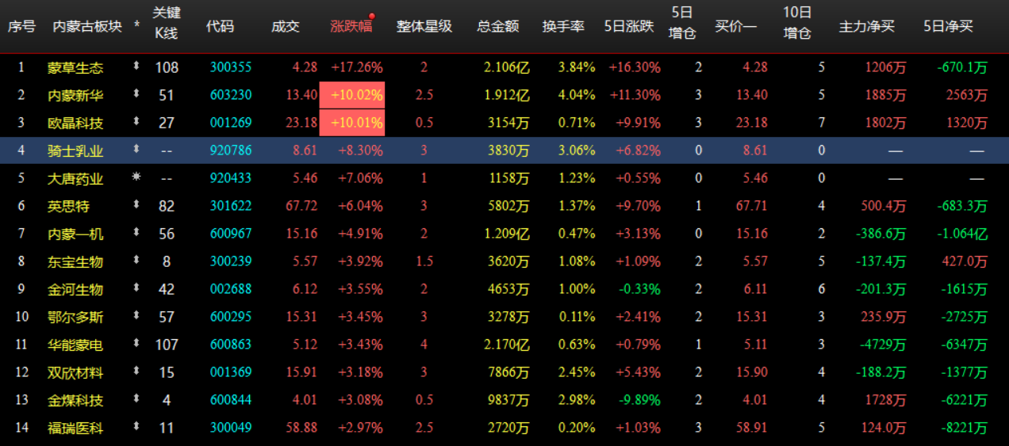The image size is (1009, 446).
Task: Click the marker icon beside 欧晶科技
Action: pyautogui.click(x=136, y=122)
